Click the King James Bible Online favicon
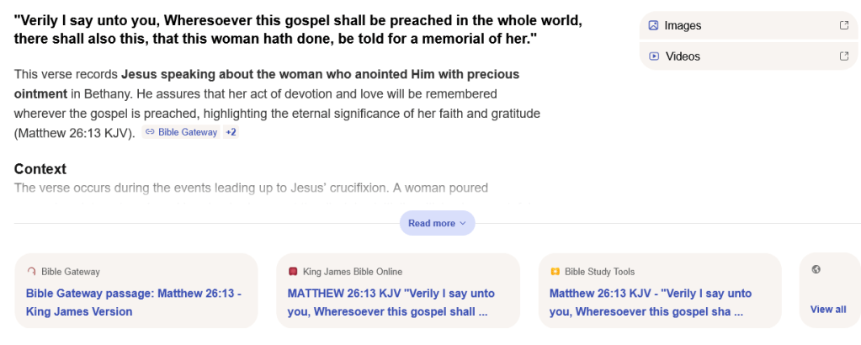 pyautogui.click(x=293, y=271)
